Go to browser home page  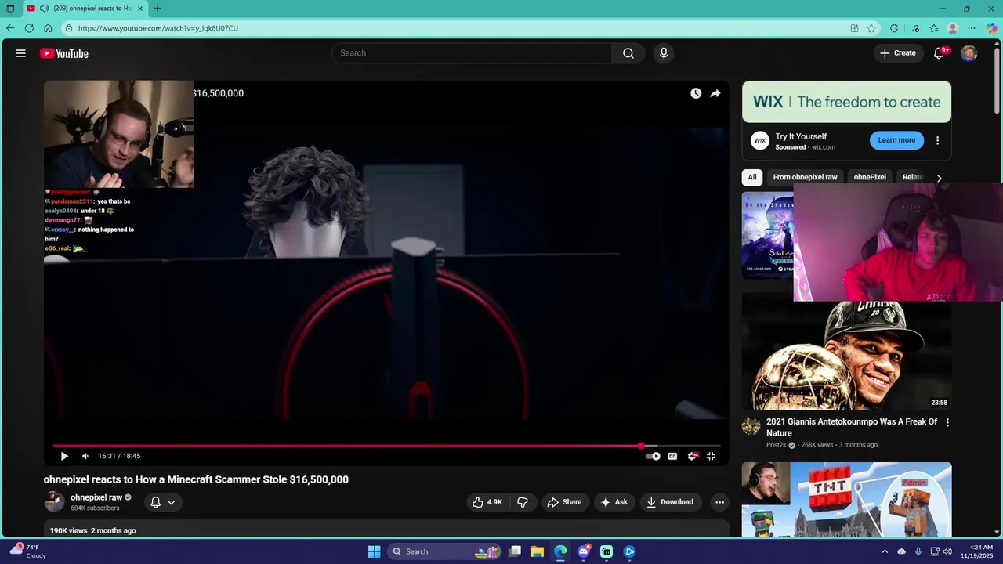tap(48, 28)
